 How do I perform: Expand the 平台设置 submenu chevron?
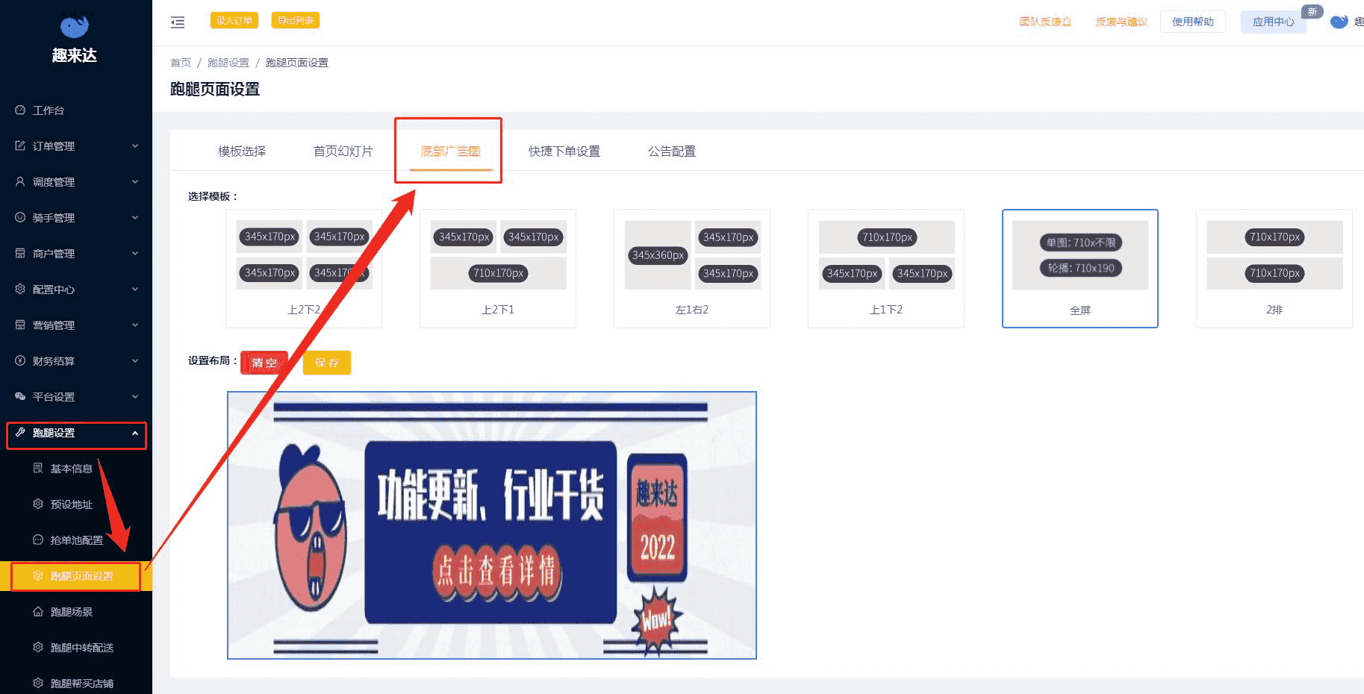coord(135,396)
